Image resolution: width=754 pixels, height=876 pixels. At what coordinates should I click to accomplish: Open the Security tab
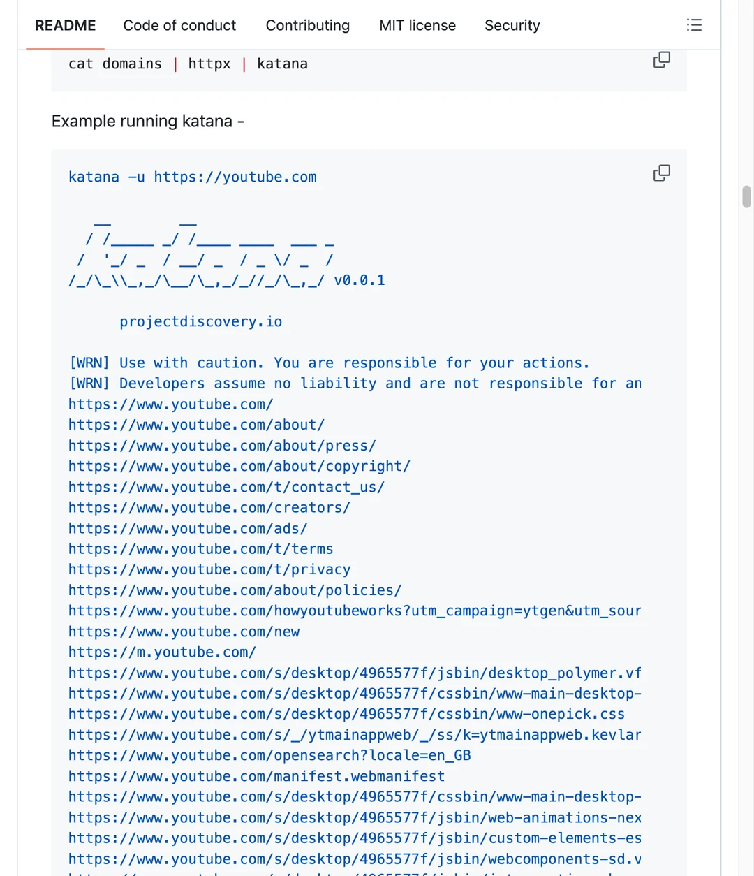pos(512,25)
